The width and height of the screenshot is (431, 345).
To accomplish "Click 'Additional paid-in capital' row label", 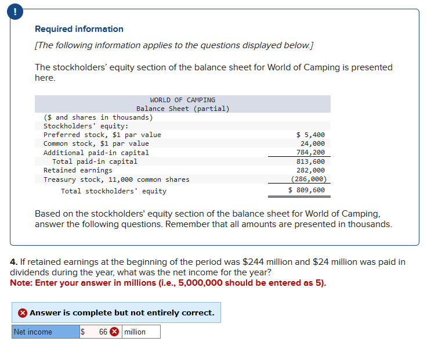I will 96,152.
